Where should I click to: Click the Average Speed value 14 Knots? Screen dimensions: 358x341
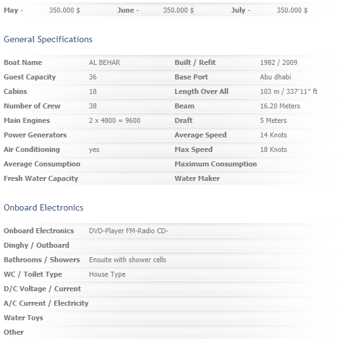click(x=273, y=135)
